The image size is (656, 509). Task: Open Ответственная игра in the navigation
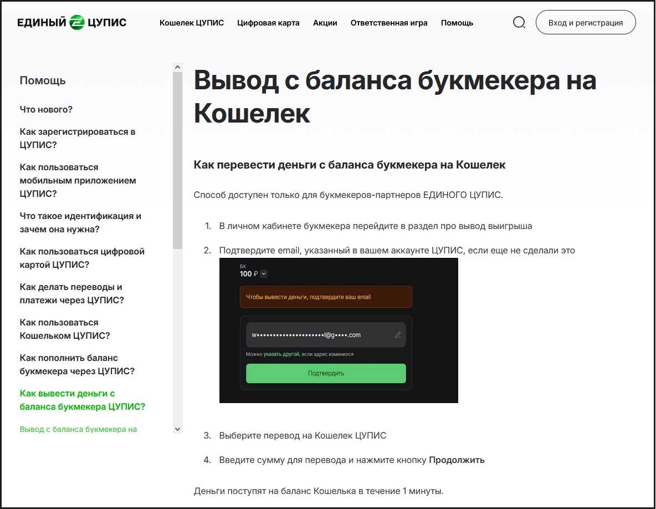[389, 23]
